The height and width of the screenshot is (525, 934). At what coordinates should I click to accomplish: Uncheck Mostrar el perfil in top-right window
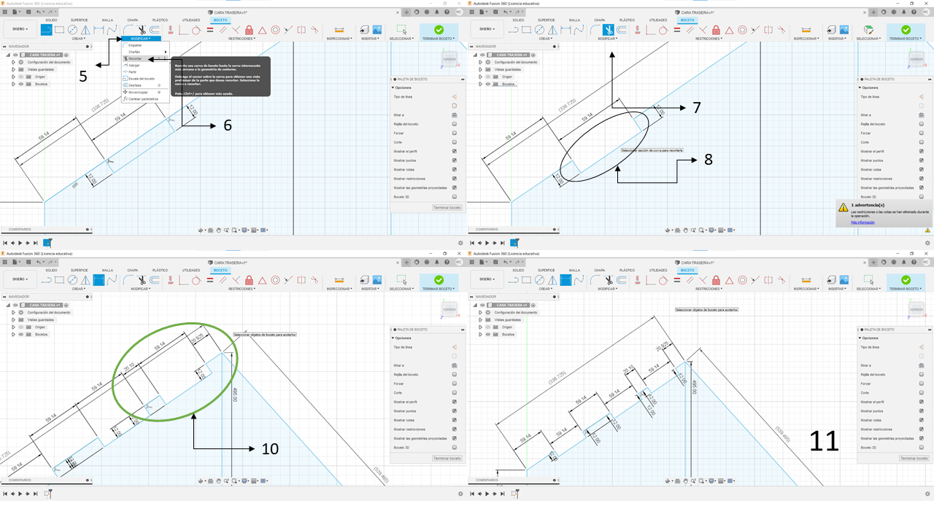click(x=921, y=151)
